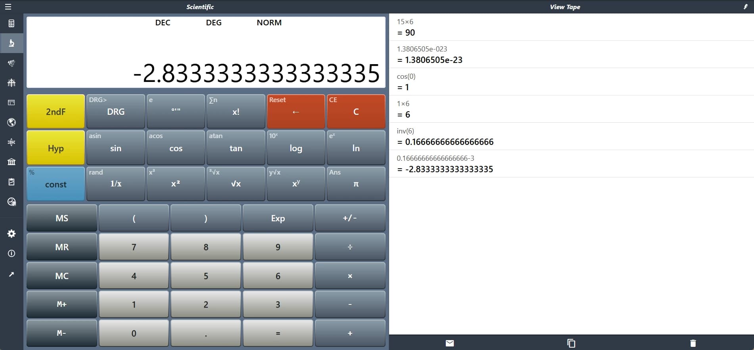Screen dimensions: 754x350
Task: Select the tape result = 90
Action: click(x=406, y=32)
